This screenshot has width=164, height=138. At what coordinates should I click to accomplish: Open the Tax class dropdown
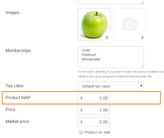pyautogui.click(x=111, y=86)
